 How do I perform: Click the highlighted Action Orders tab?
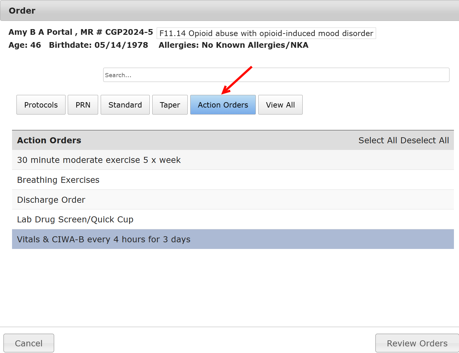tap(223, 105)
